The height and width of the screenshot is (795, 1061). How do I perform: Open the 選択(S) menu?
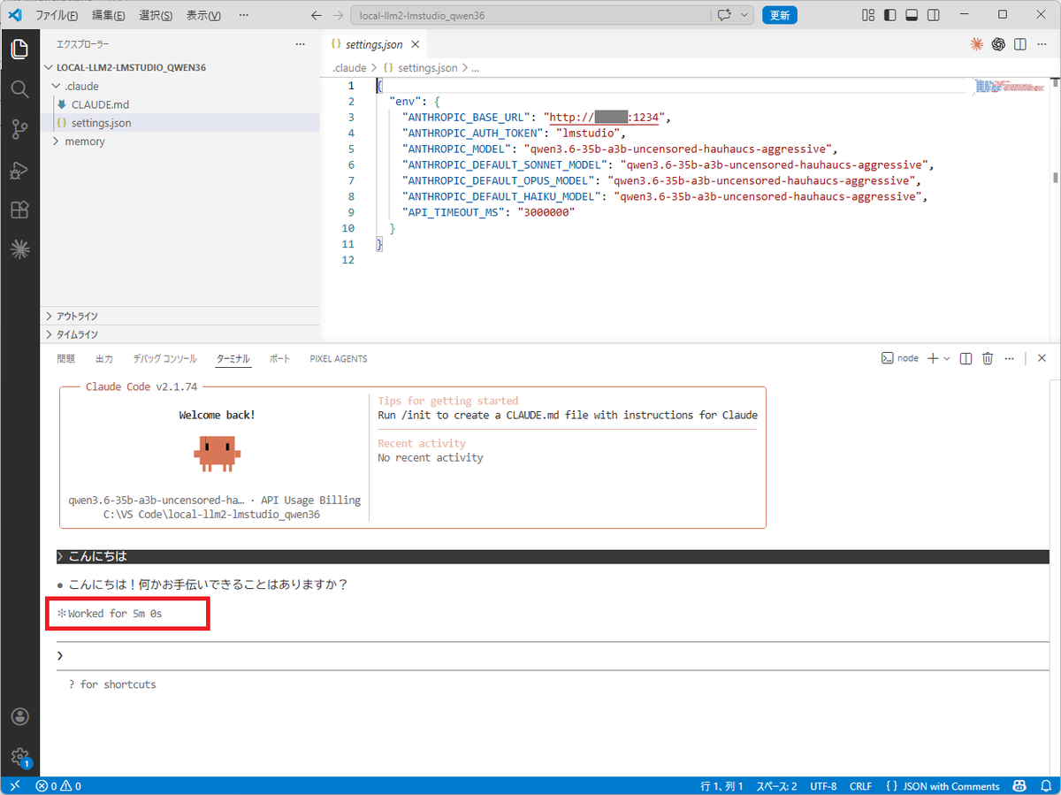coord(156,15)
